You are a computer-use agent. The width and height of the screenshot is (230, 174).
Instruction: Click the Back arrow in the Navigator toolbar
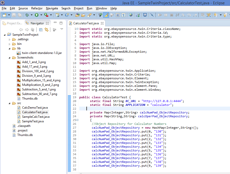click(x=21, y=30)
